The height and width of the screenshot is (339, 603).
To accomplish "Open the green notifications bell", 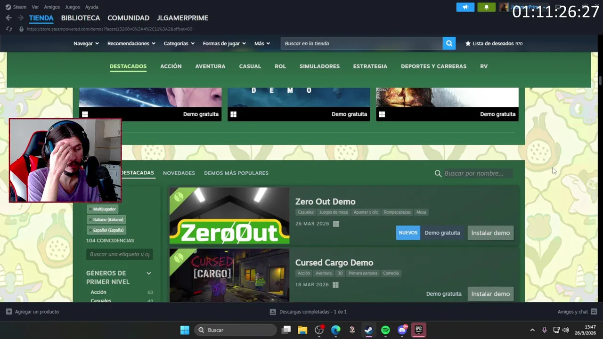I will (x=486, y=7).
